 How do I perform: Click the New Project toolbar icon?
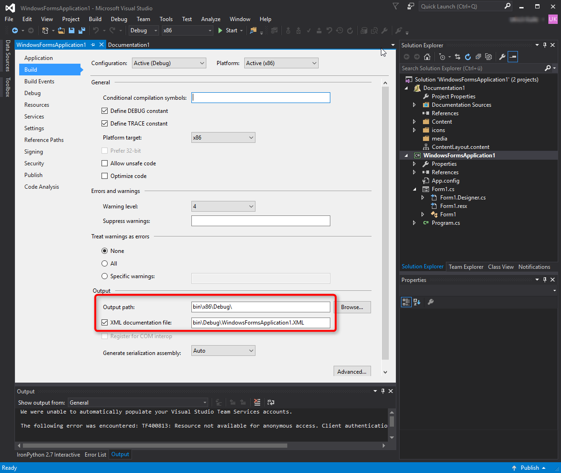click(45, 30)
